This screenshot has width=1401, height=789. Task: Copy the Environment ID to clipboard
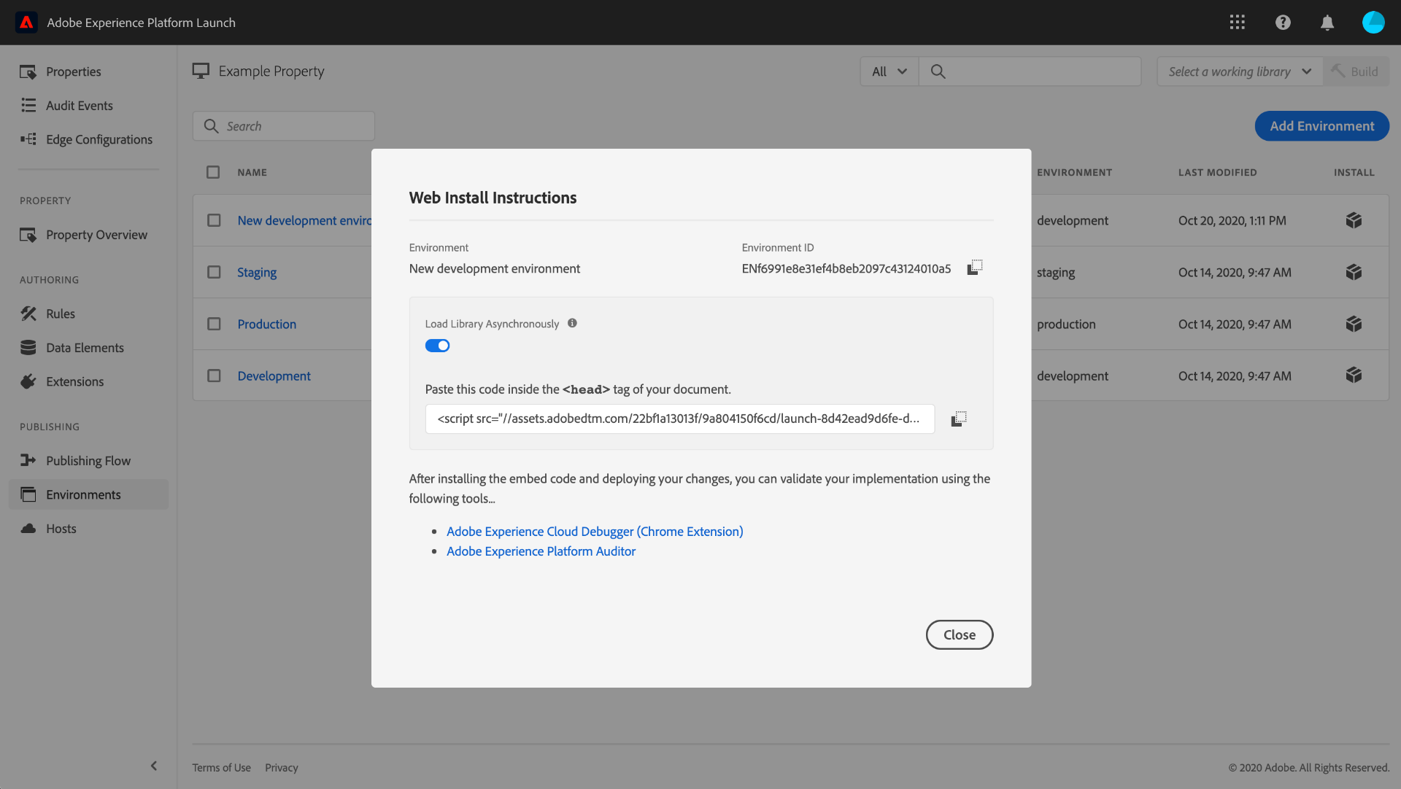tap(974, 268)
